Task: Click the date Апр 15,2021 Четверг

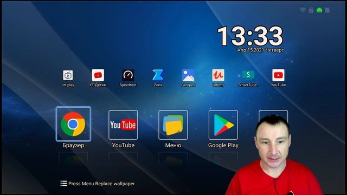Action: coord(260,50)
